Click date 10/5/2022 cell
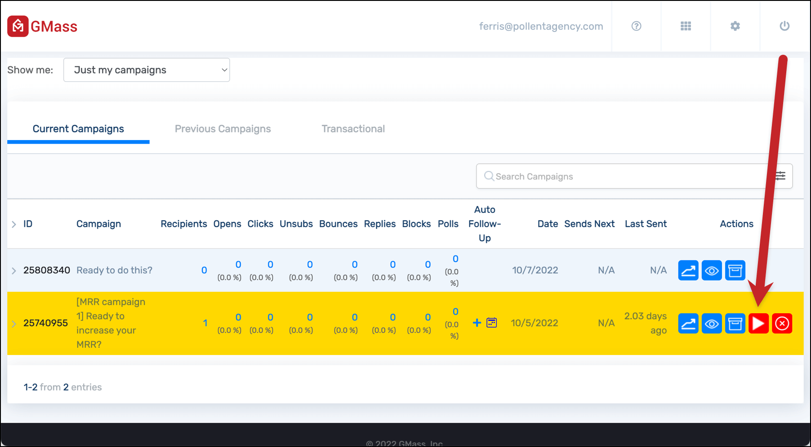 (535, 323)
